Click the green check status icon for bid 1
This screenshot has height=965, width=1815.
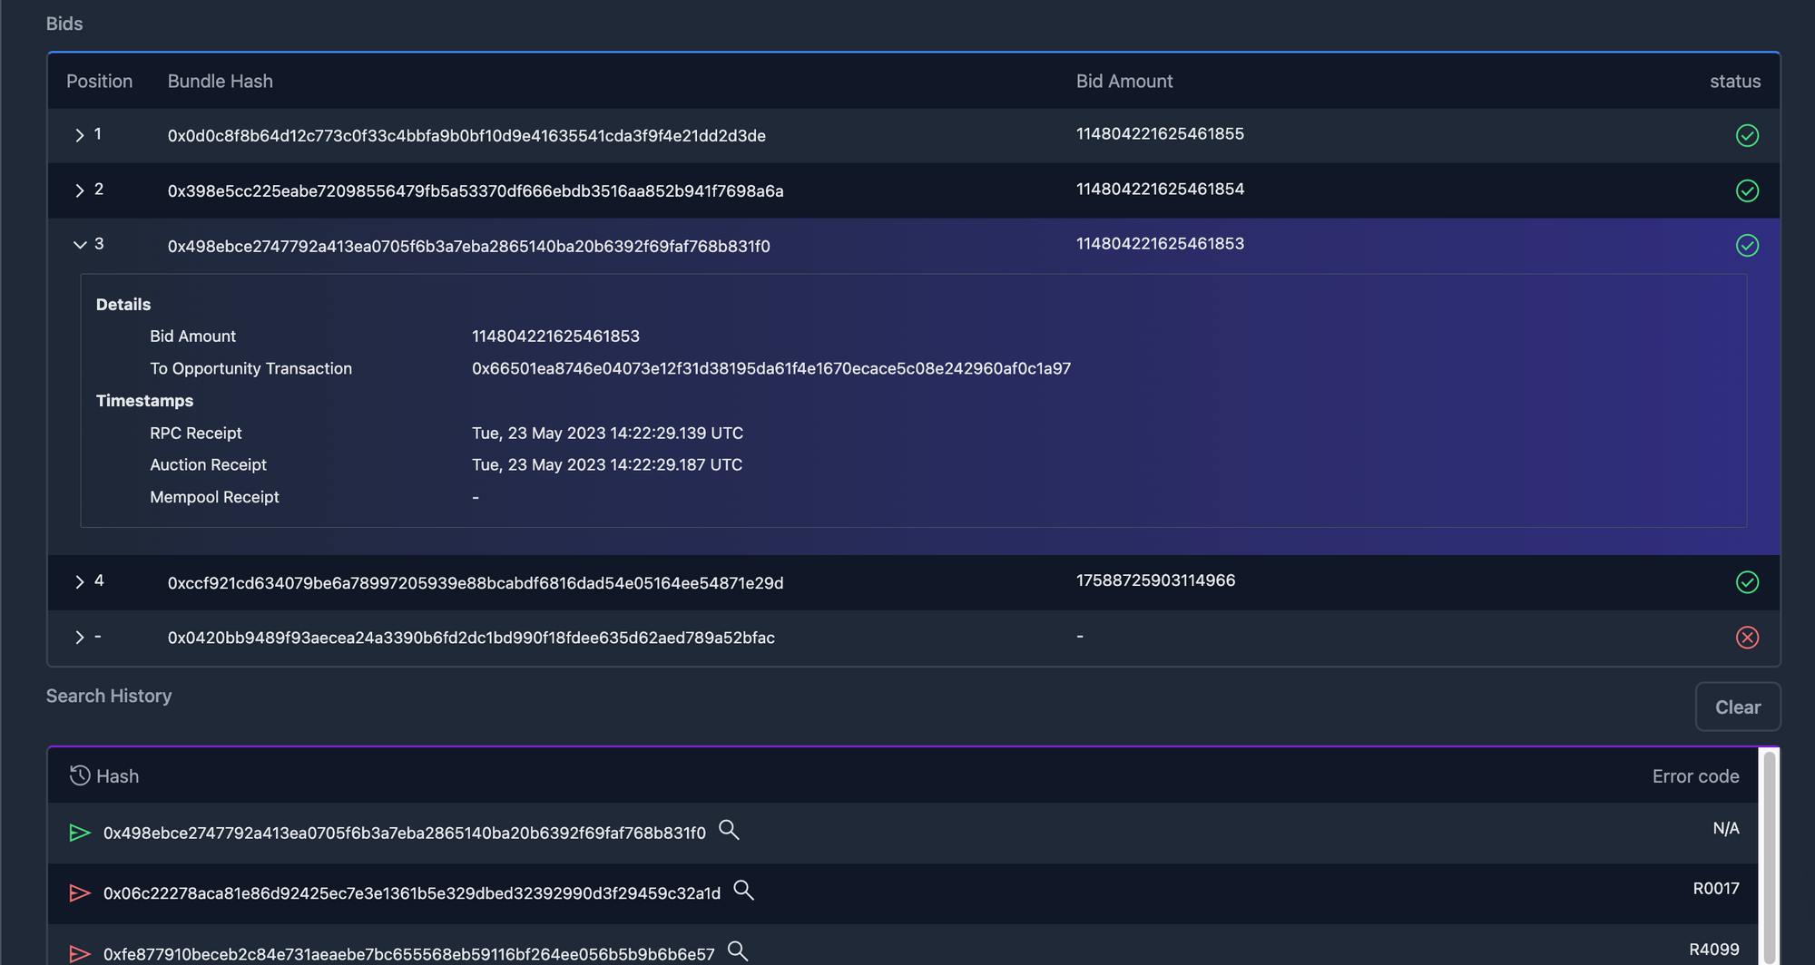1747,135
